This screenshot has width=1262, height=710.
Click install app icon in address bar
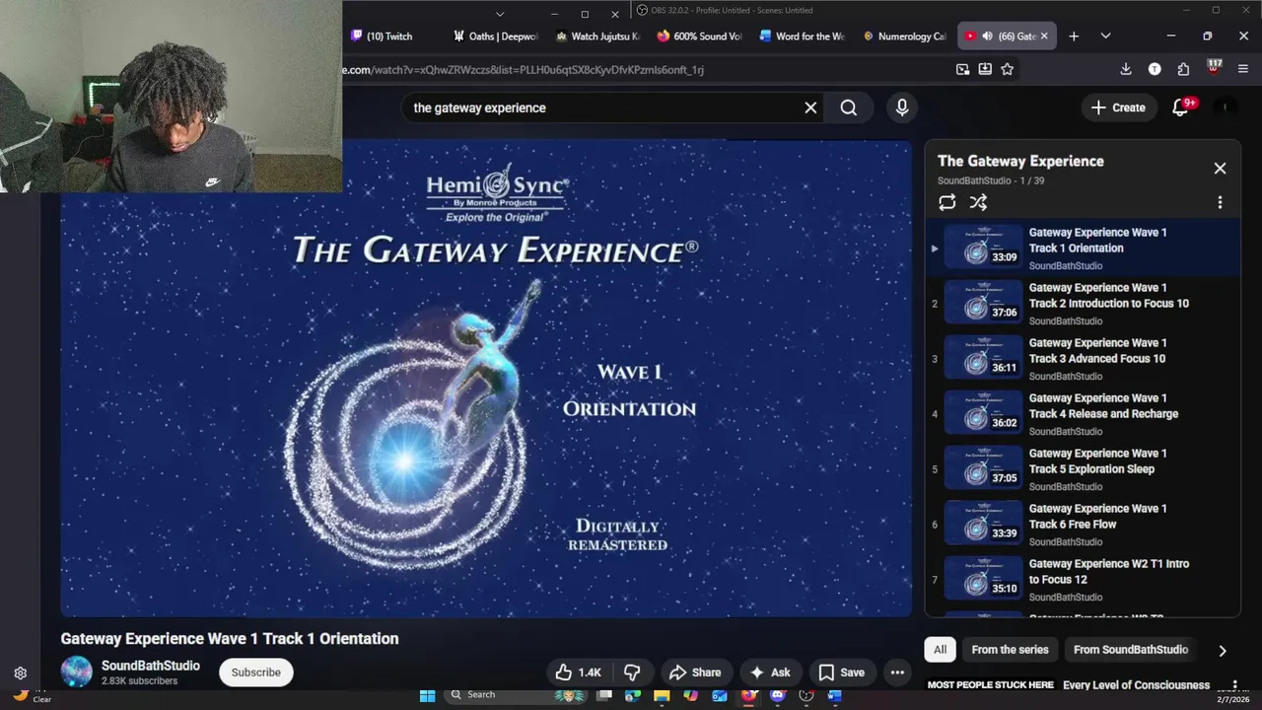pos(985,69)
